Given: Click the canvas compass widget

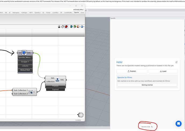Looking at the screenshot, I should 81,115.
